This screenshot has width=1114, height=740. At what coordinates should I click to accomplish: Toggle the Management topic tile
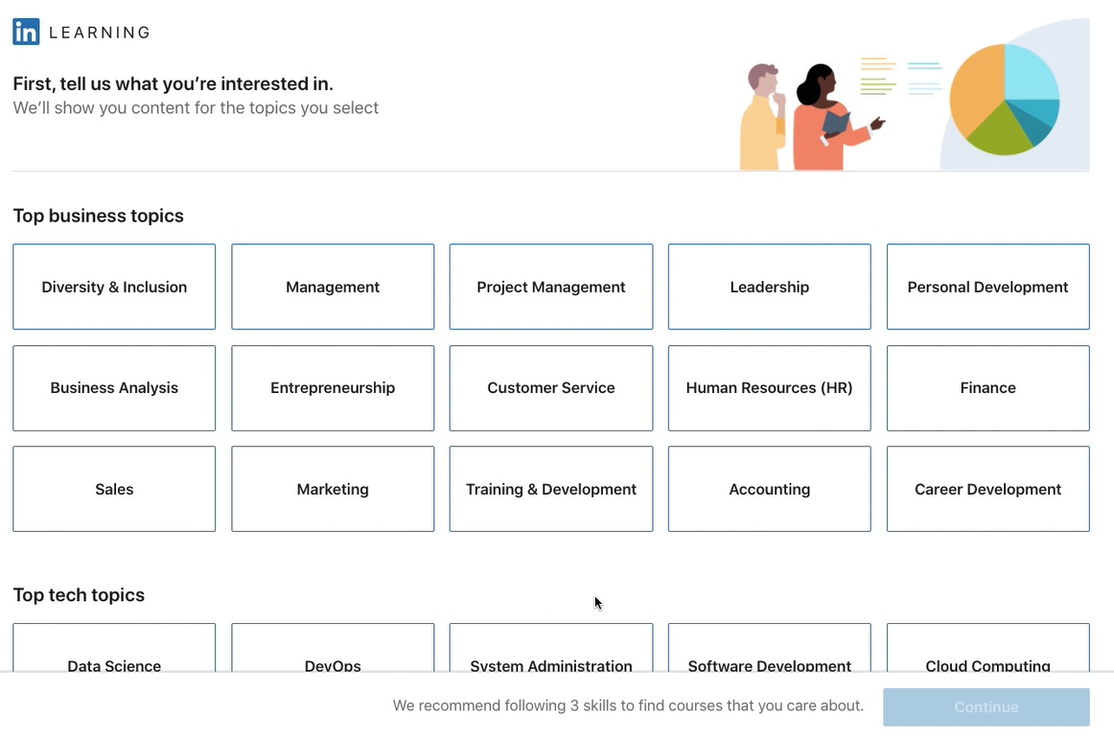[333, 287]
